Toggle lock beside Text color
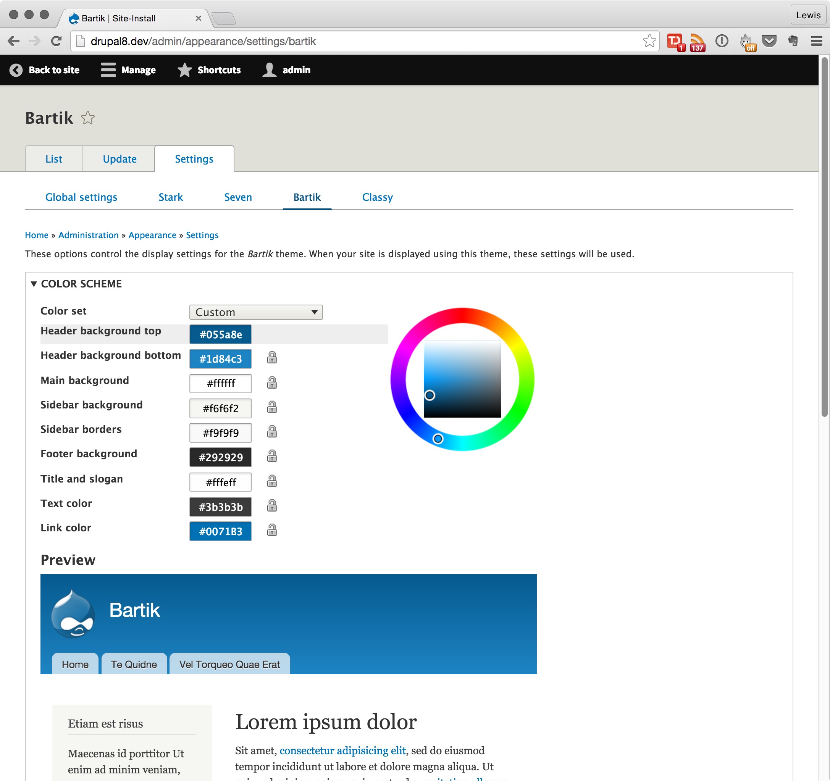 (272, 505)
